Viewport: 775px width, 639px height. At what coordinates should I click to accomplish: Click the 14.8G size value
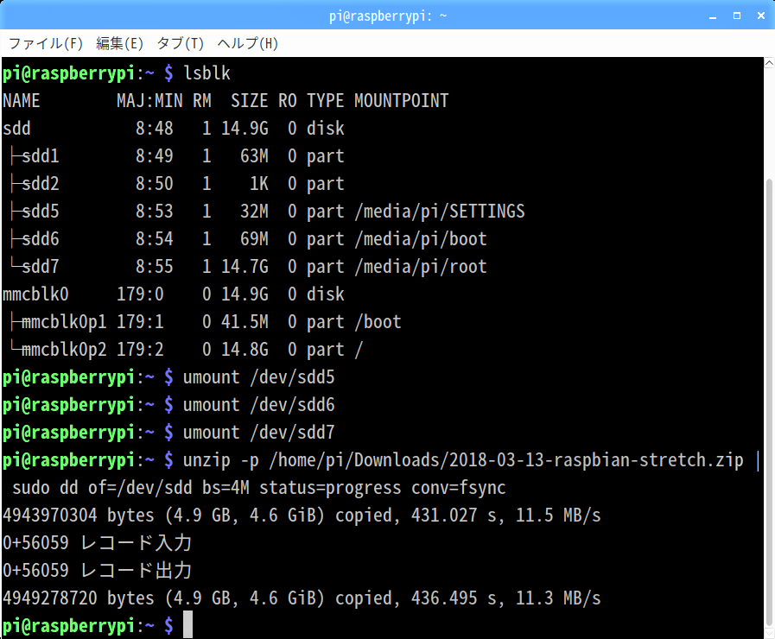(245, 350)
